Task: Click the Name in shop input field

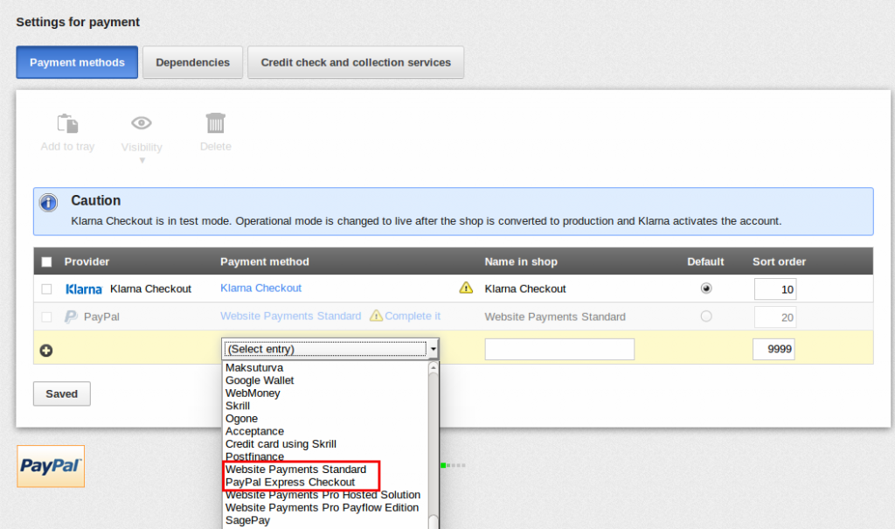Action: click(x=559, y=349)
